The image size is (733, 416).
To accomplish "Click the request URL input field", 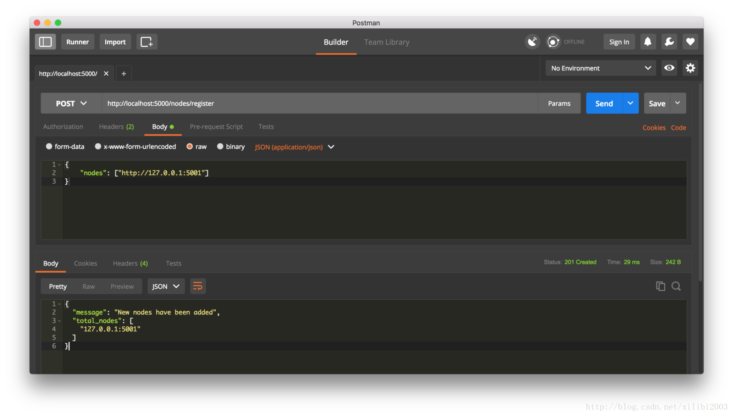I will pyautogui.click(x=319, y=103).
